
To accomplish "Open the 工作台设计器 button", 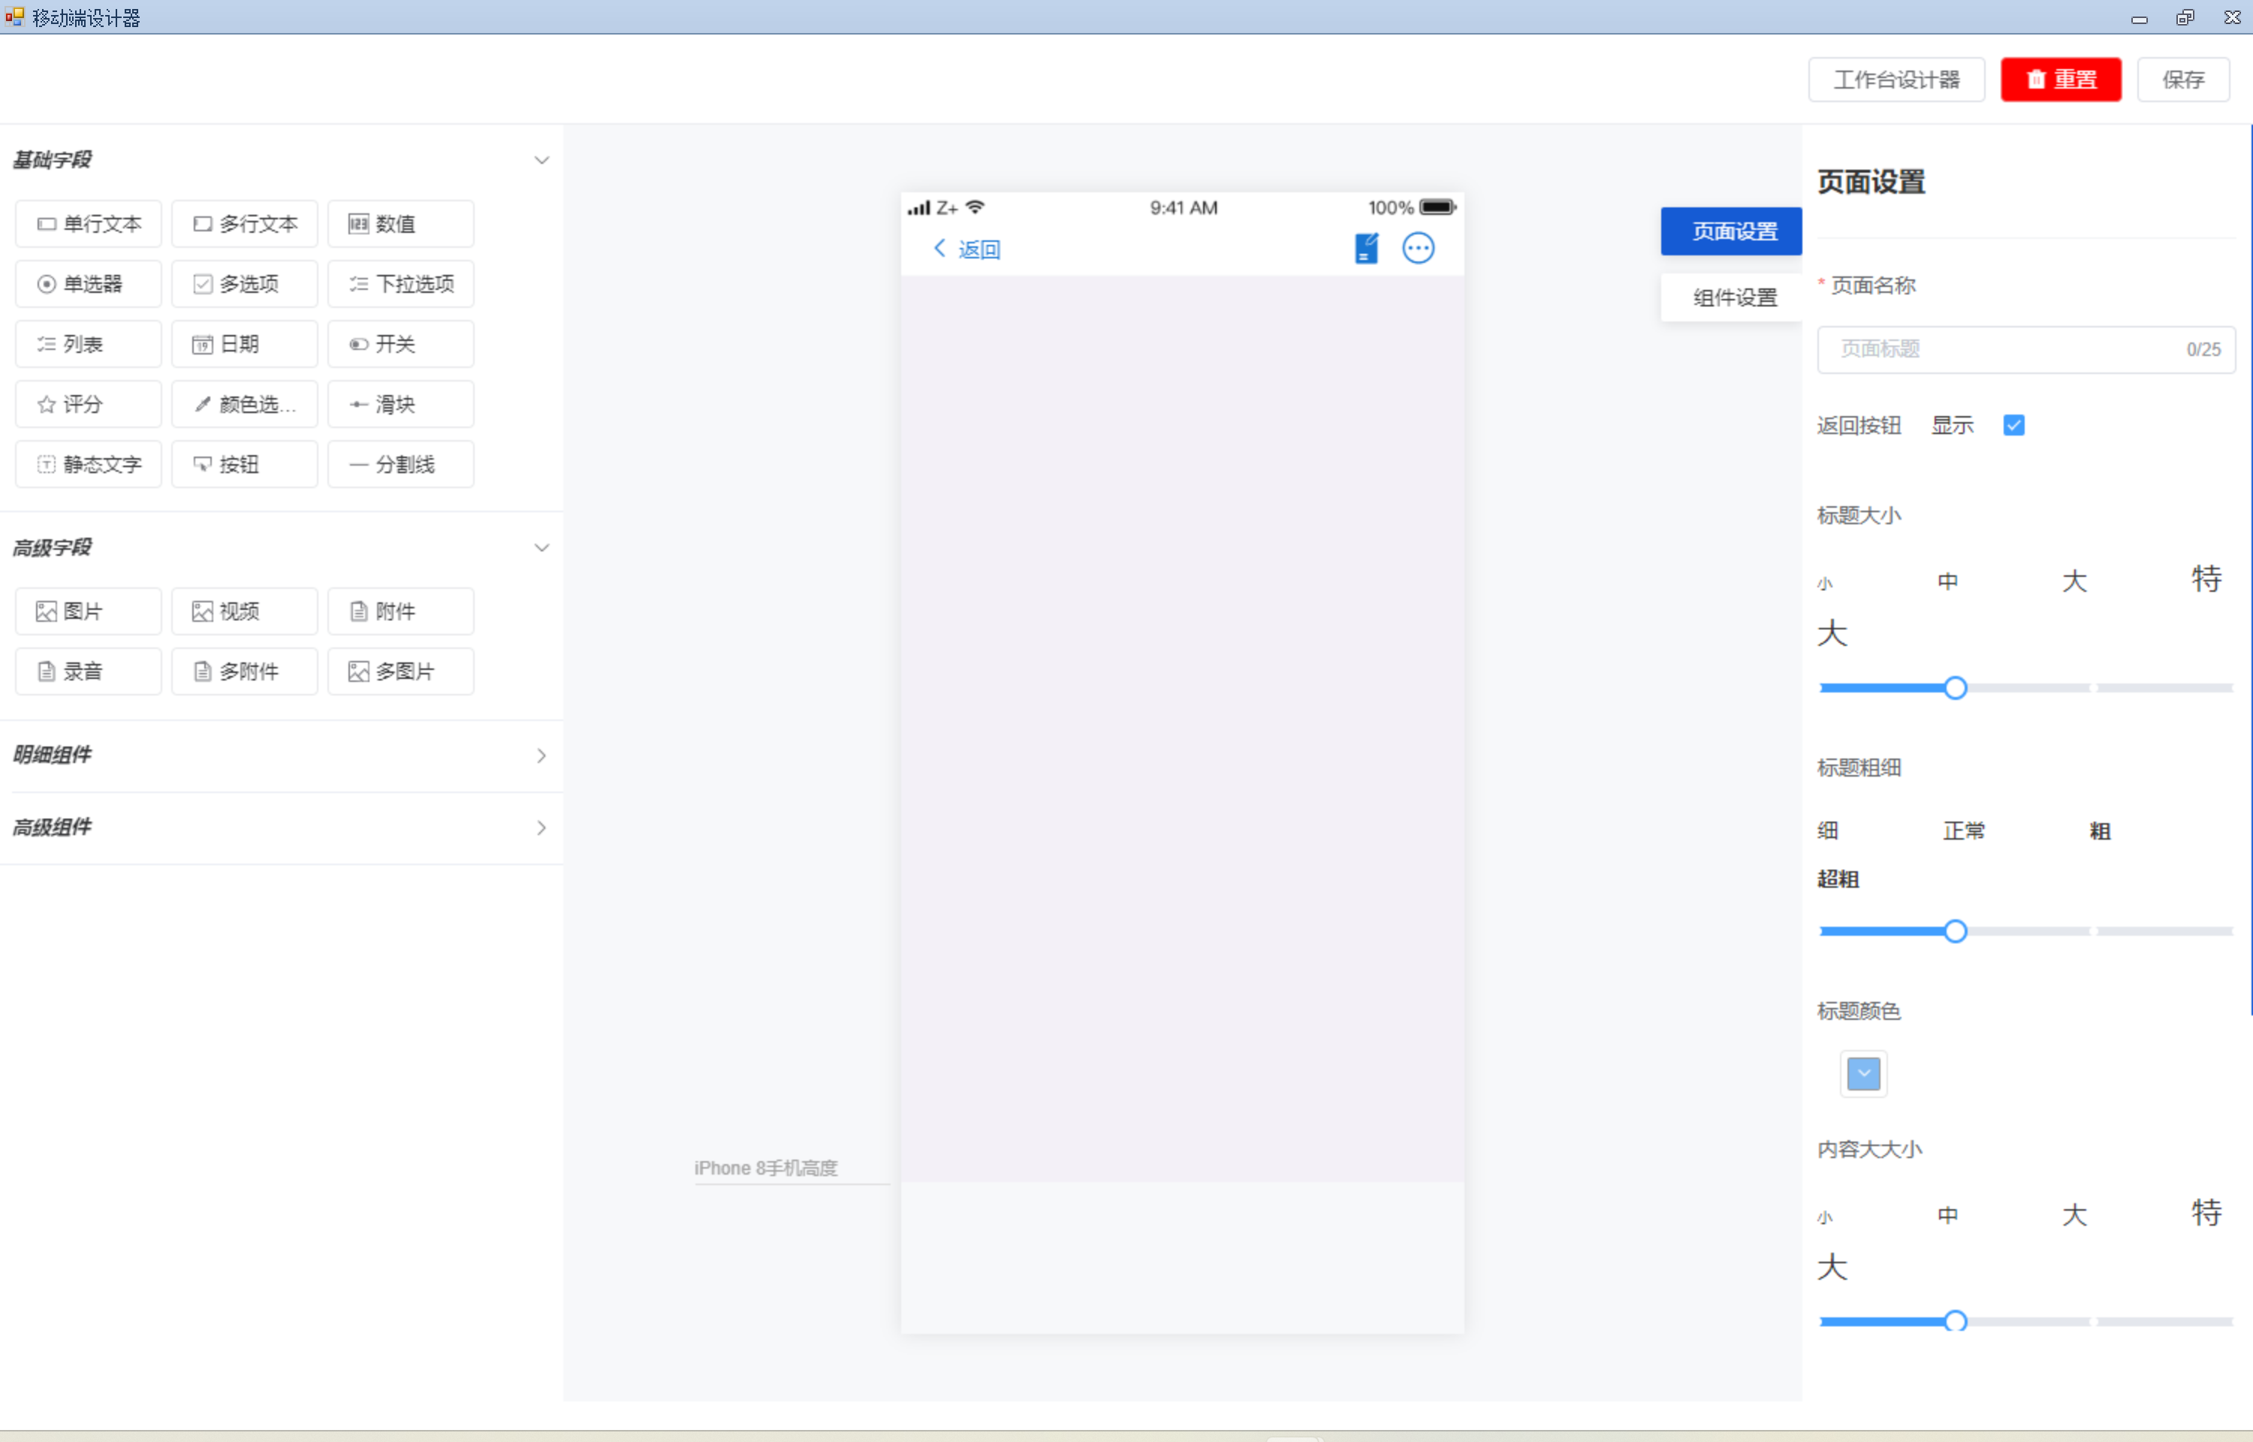I will tap(1896, 80).
